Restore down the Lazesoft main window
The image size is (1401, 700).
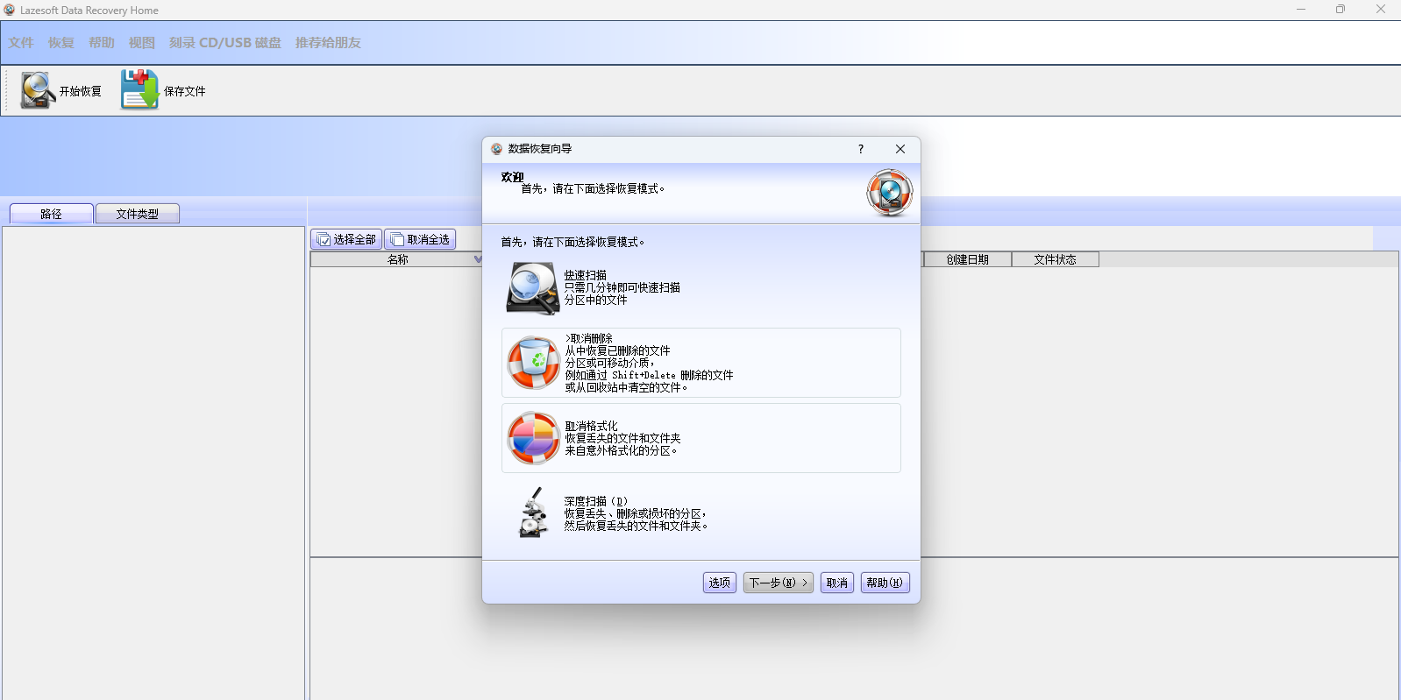pos(1341,10)
